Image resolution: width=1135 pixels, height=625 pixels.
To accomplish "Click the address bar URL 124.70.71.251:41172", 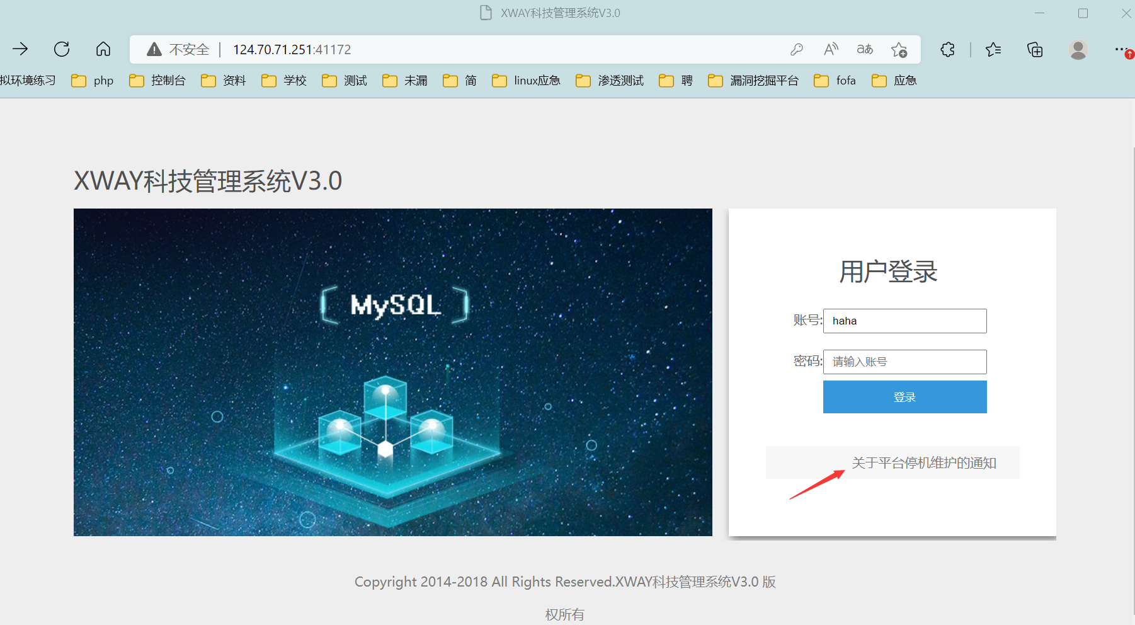I will coord(292,49).
